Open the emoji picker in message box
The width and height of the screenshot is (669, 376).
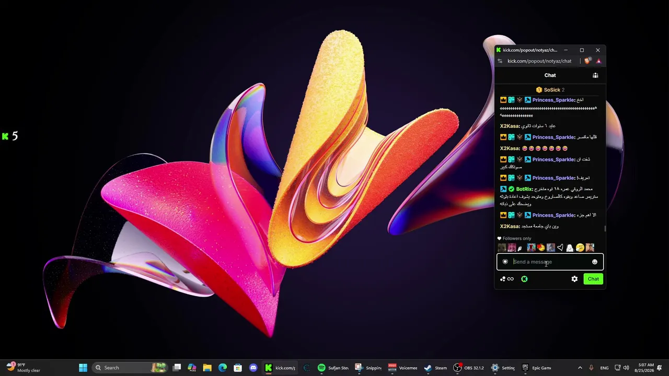594,262
